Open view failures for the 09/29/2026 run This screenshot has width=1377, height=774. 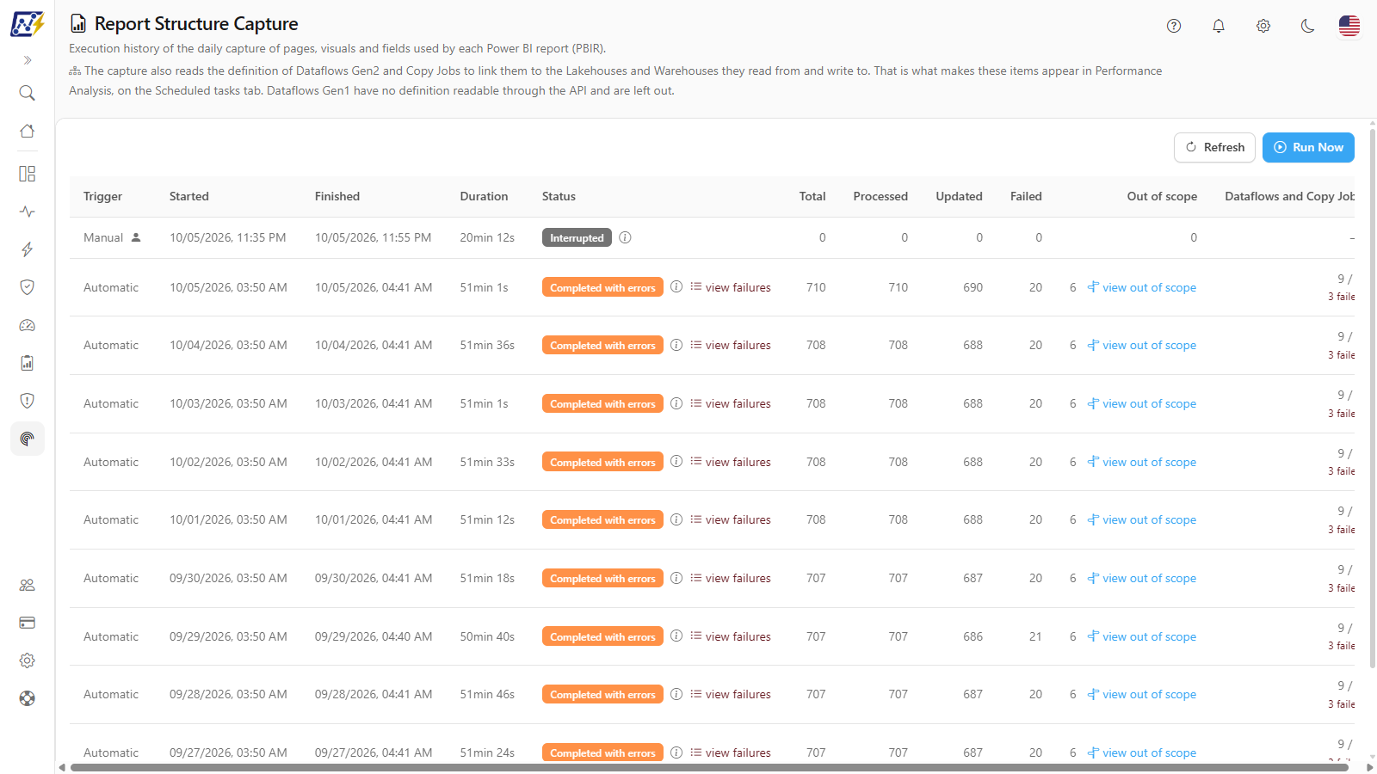[x=731, y=636]
